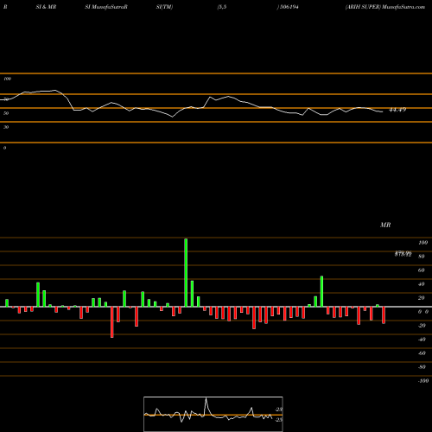Click the MR axis label 60
Viewport: 432px width, 432px height.
[x=422, y=270]
